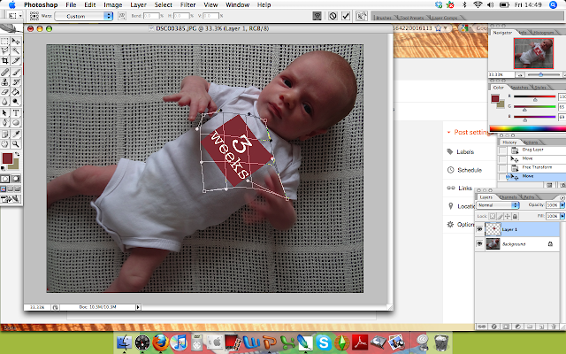Open the Normal blend mode dropdown
566x354 pixels.
point(498,205)
